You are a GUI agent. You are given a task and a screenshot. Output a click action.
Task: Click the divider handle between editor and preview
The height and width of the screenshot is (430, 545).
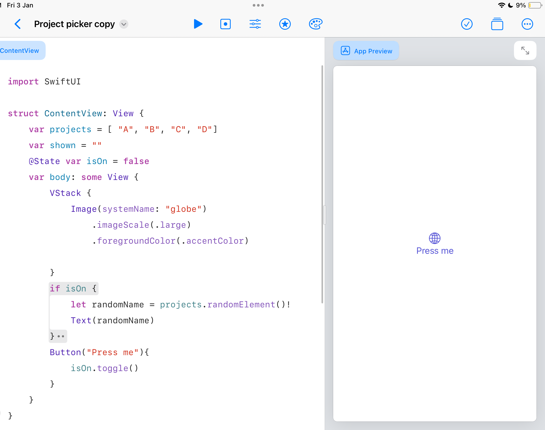coord(325,215)
